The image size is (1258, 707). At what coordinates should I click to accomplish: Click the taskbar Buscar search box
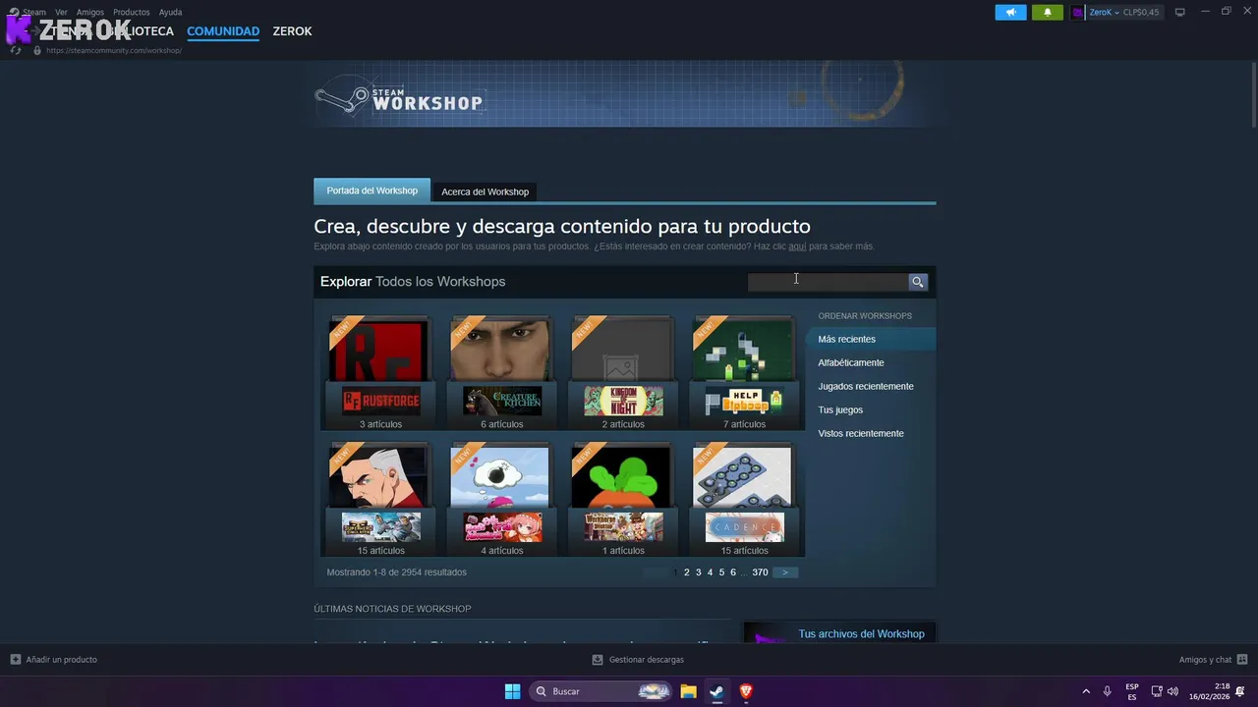[x=602, y=691]
